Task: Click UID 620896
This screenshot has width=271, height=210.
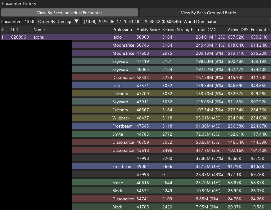Action: coord(19,37)
